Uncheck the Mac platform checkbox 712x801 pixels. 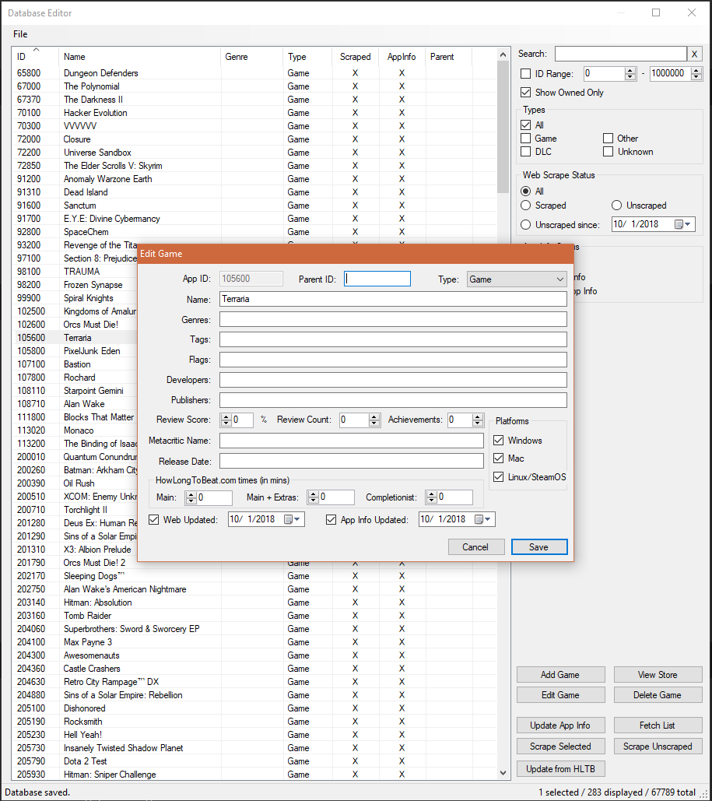(x=498, y=457)
